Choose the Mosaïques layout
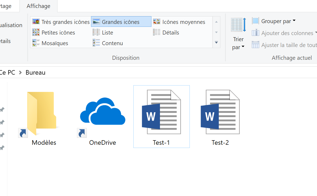This screenshot has height=196, width=317. pos(50,43)
